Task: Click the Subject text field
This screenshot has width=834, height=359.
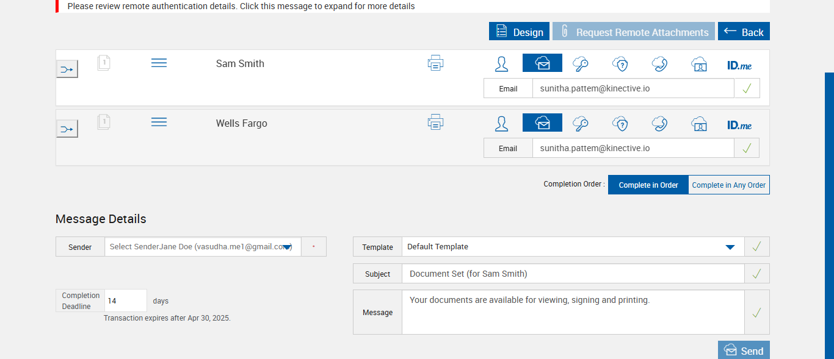Action: [x=573, y=274]
